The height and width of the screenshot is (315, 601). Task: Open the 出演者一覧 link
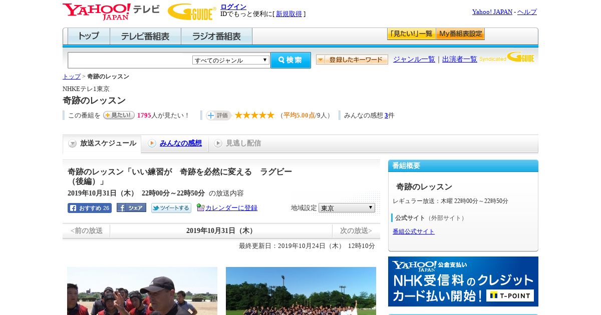point(460,59)
